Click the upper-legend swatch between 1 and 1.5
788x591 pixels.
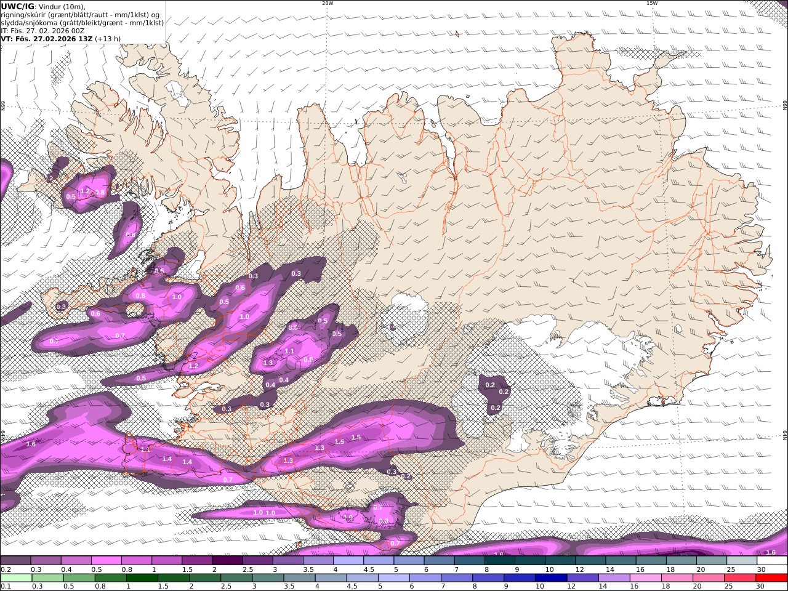167,561
